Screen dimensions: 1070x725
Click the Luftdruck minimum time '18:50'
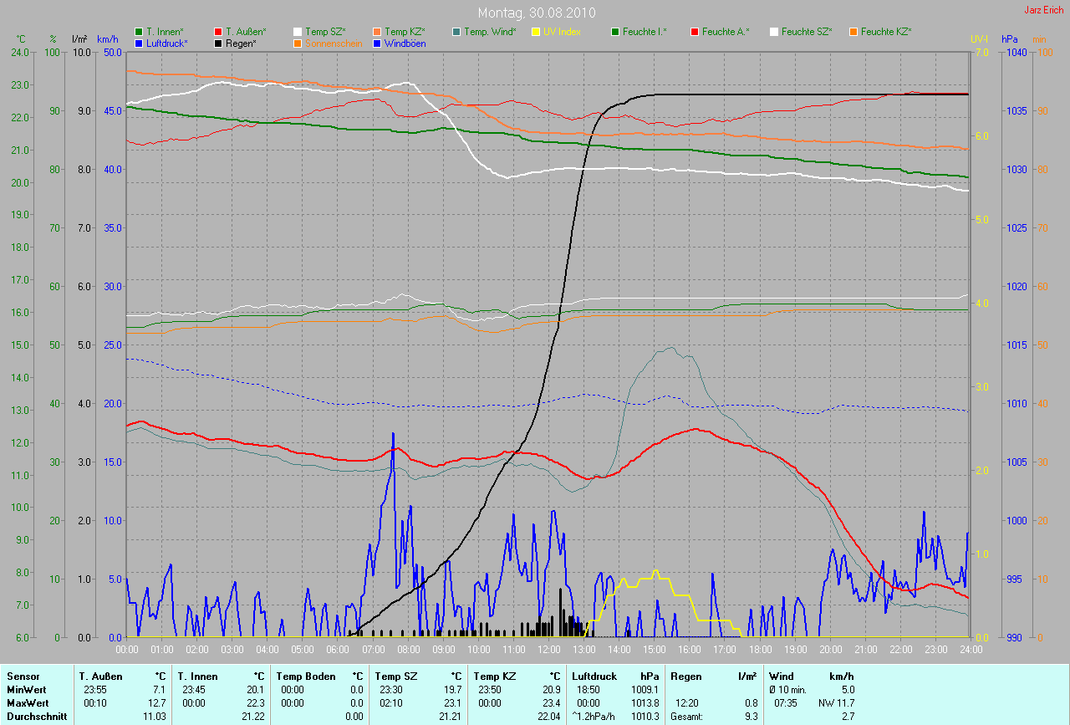point(588,689)
